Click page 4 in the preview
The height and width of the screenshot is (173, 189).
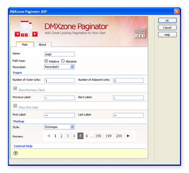click(74, 136)
